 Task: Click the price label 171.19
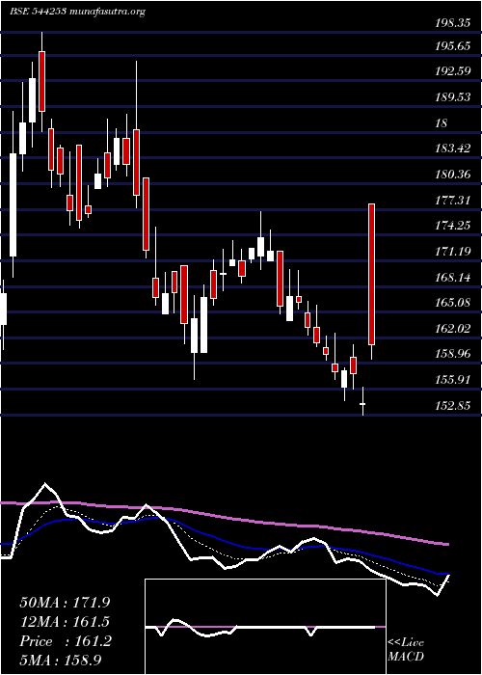point(452,252)
